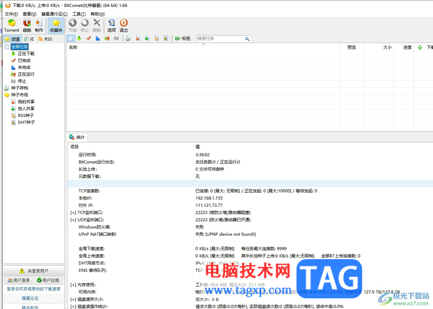Open the 工具(T) menu
This screenshot has width=433, height=309.
click(x=79, y=14)
